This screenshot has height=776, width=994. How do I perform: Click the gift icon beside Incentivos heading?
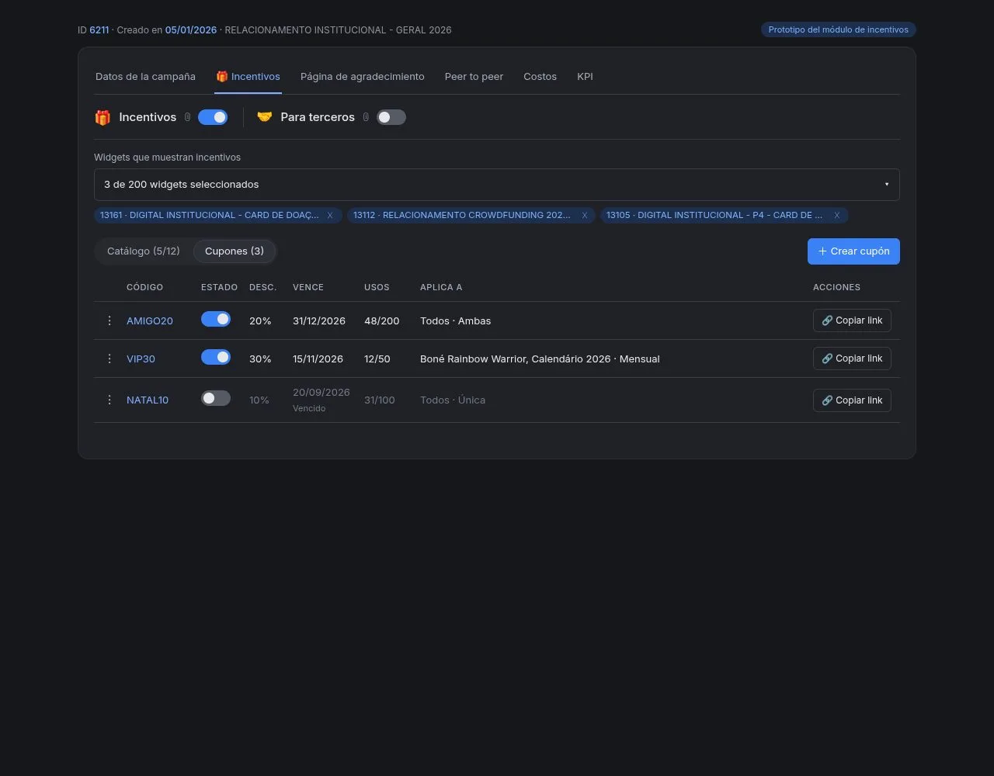[103, 117]
